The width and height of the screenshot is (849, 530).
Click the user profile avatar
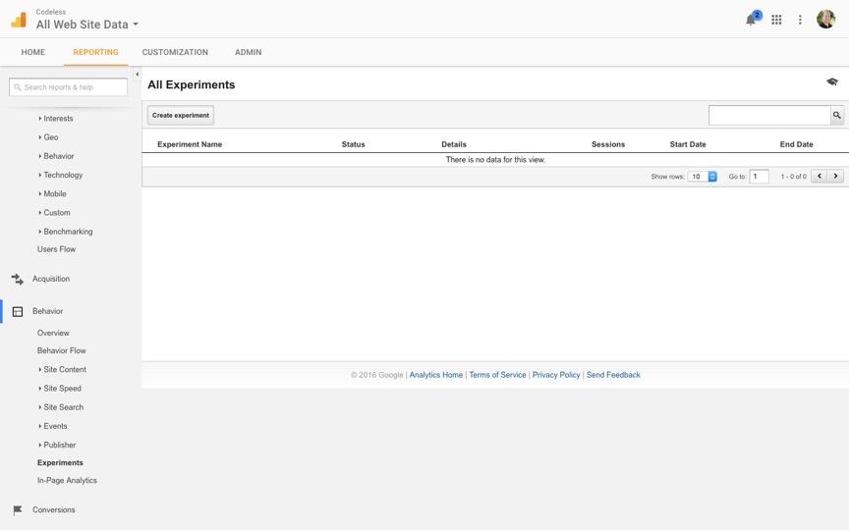[x=825, y=20]
